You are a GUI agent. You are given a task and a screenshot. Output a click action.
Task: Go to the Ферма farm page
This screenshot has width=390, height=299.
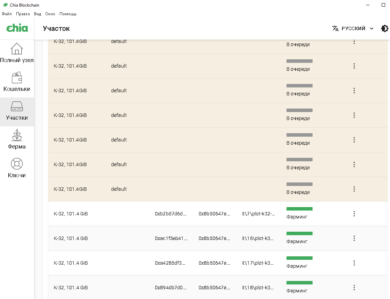17,139
